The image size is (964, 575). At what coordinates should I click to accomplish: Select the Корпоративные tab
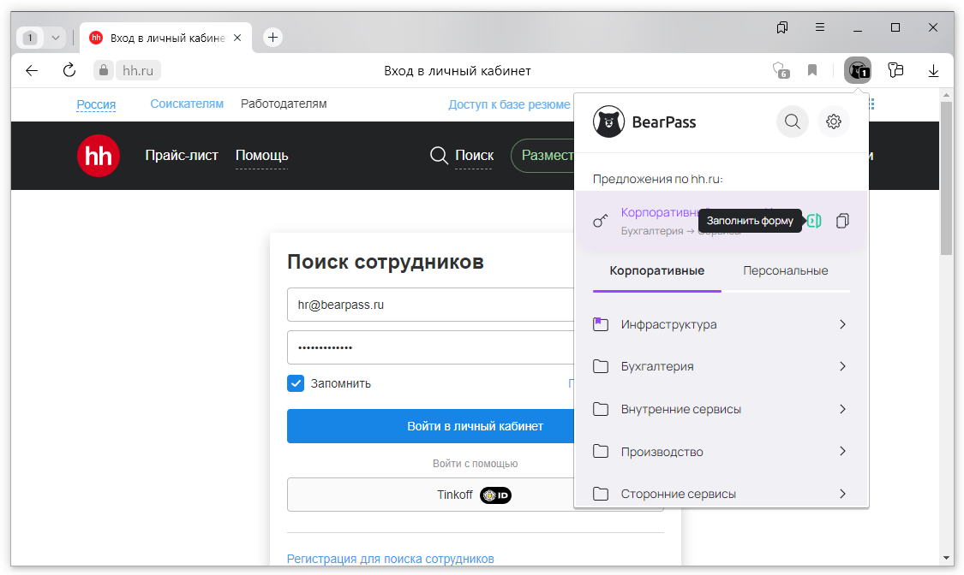pos(656,270)
